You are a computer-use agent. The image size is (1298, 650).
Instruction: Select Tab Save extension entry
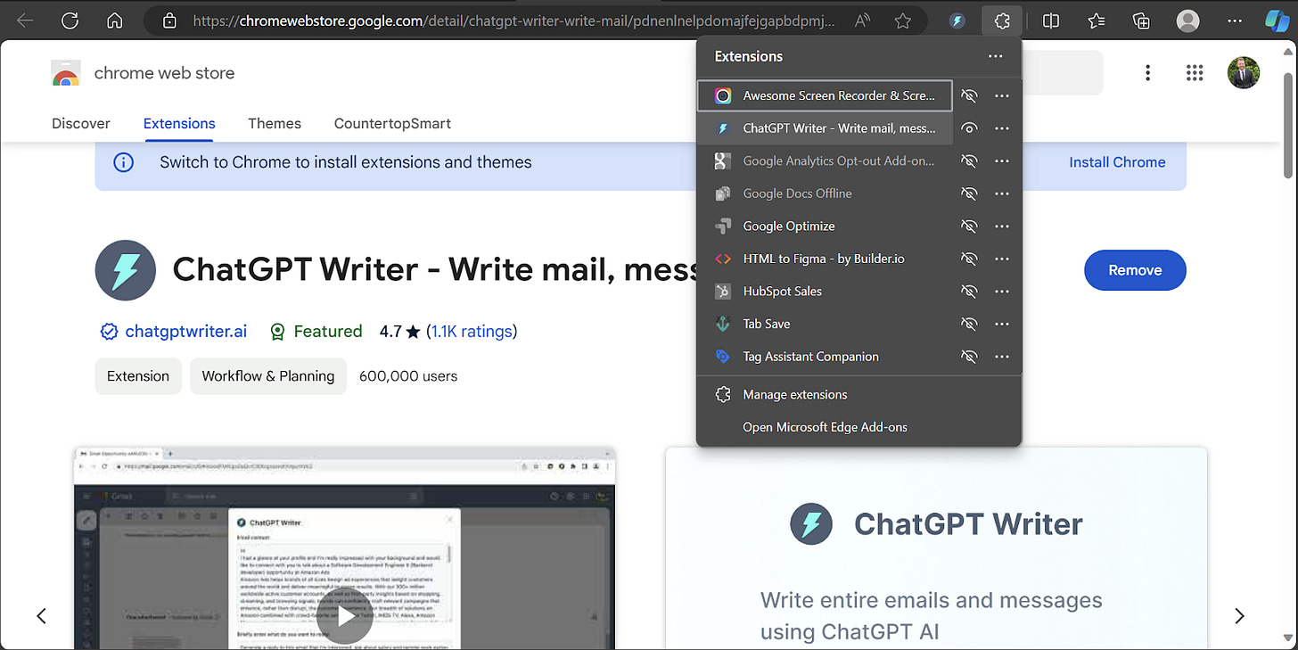[825, 324]
